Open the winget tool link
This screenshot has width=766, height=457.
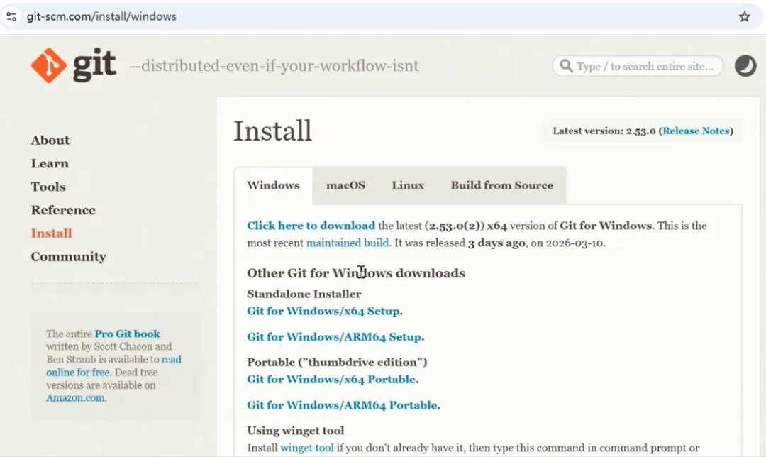click(x=307, y=448)
